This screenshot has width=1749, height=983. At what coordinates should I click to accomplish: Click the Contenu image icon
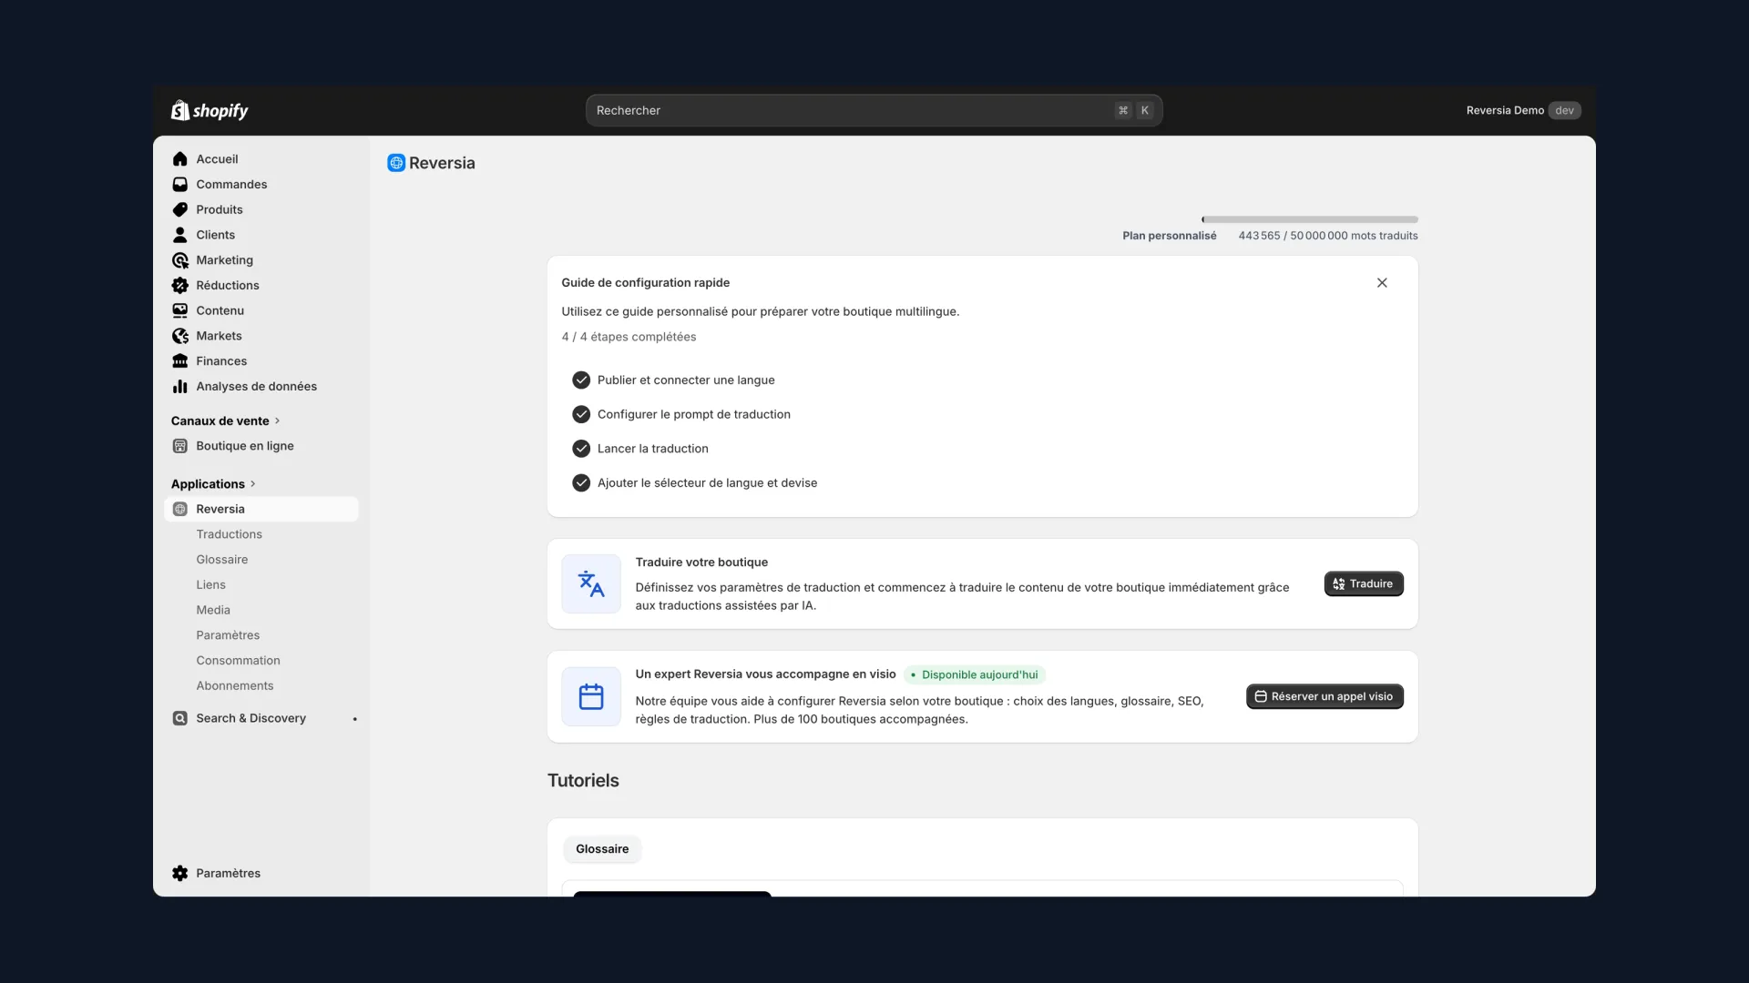pyautogui.click(x=180, y=310)
